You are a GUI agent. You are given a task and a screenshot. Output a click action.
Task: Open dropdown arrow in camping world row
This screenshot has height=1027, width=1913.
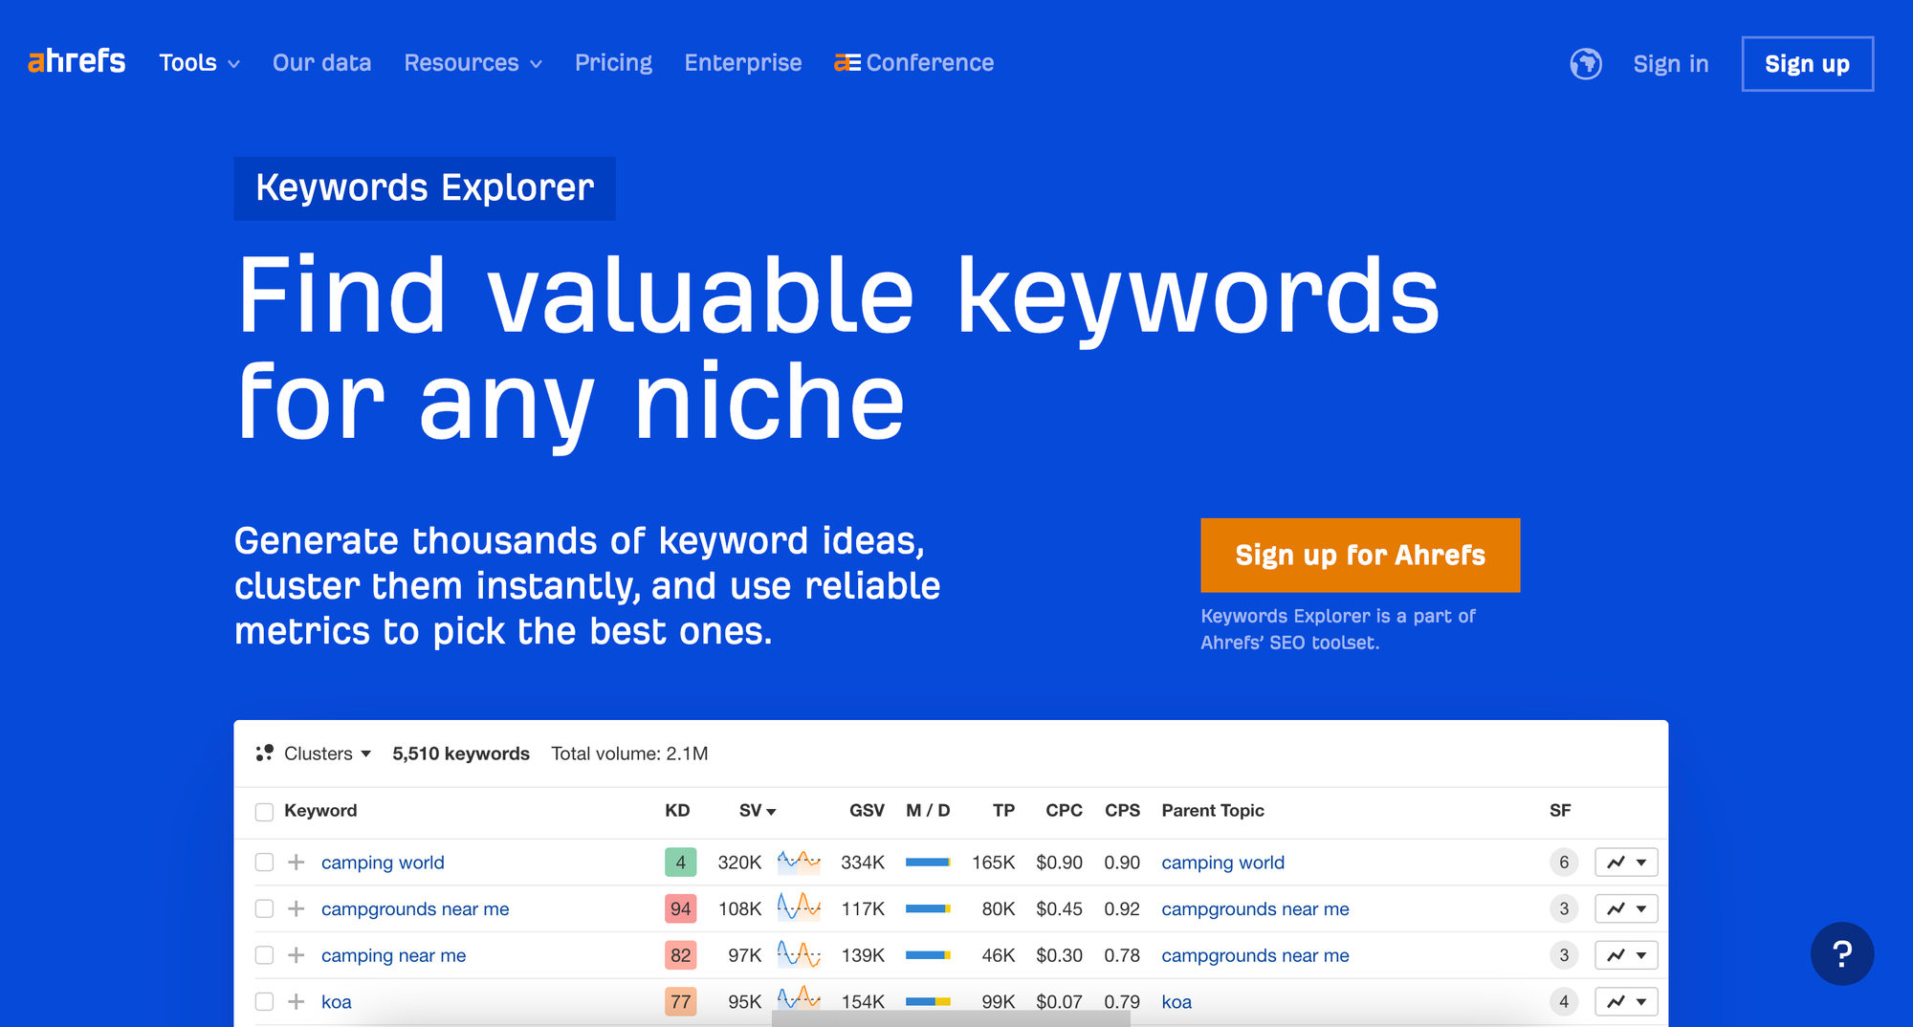point(1641,863)
